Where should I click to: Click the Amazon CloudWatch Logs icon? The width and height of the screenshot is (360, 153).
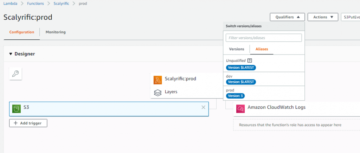pos(240,108)
